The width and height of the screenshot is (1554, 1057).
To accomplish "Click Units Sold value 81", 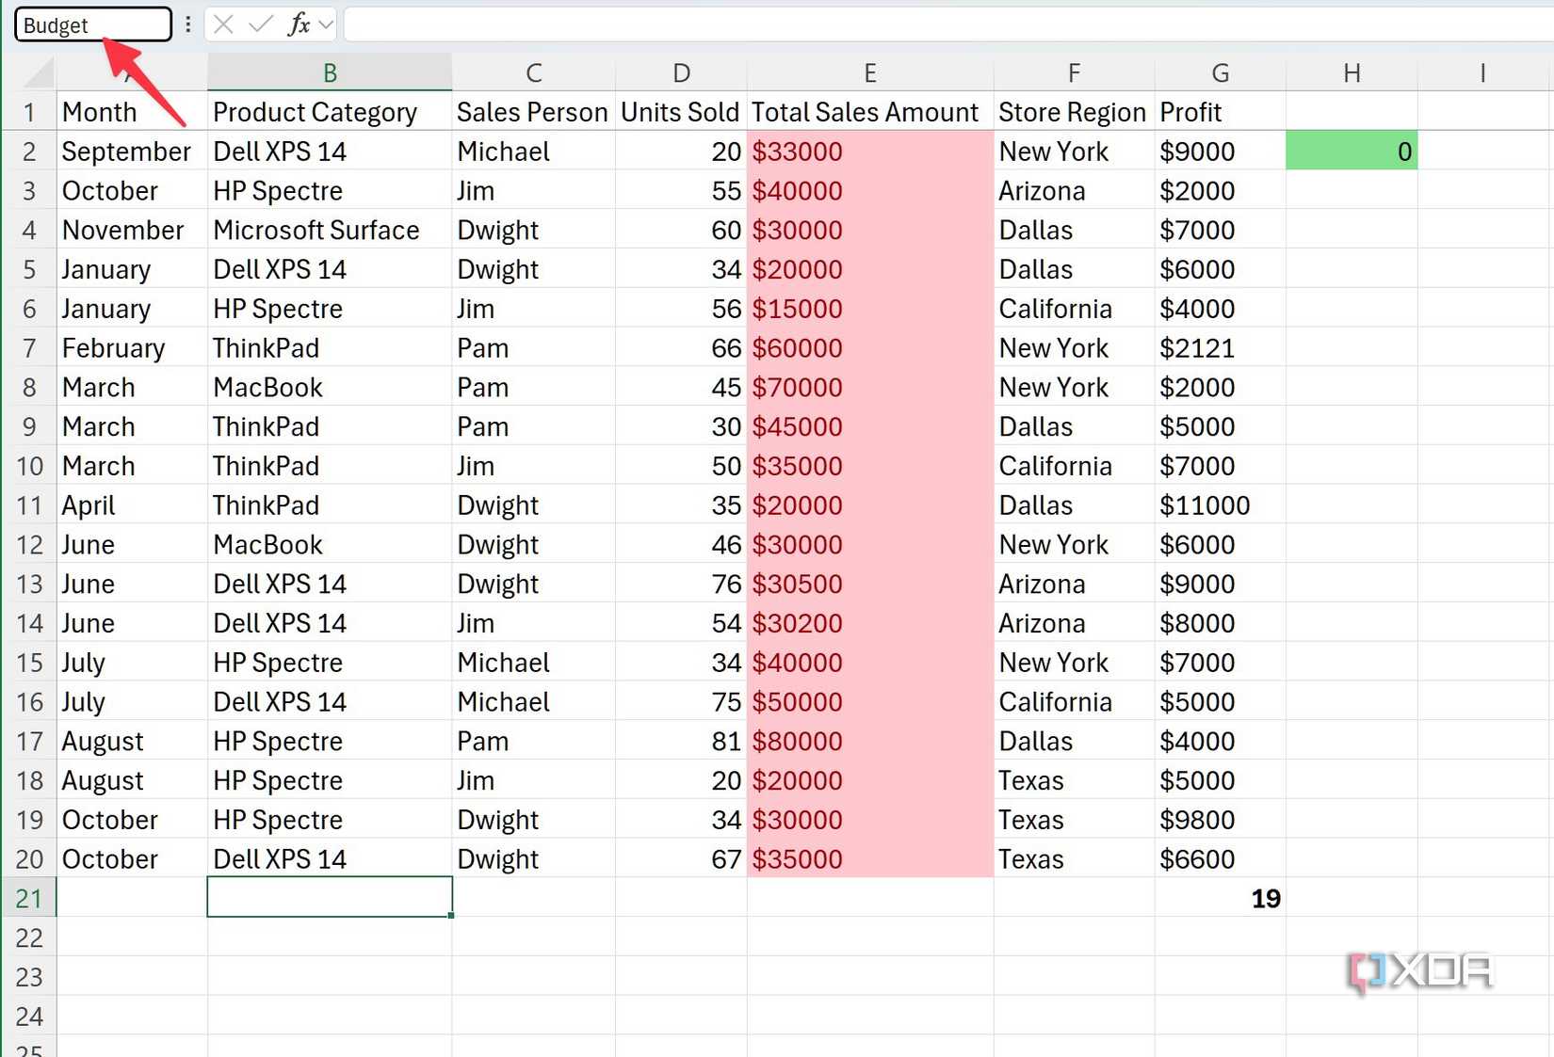I will coord(682,741).
